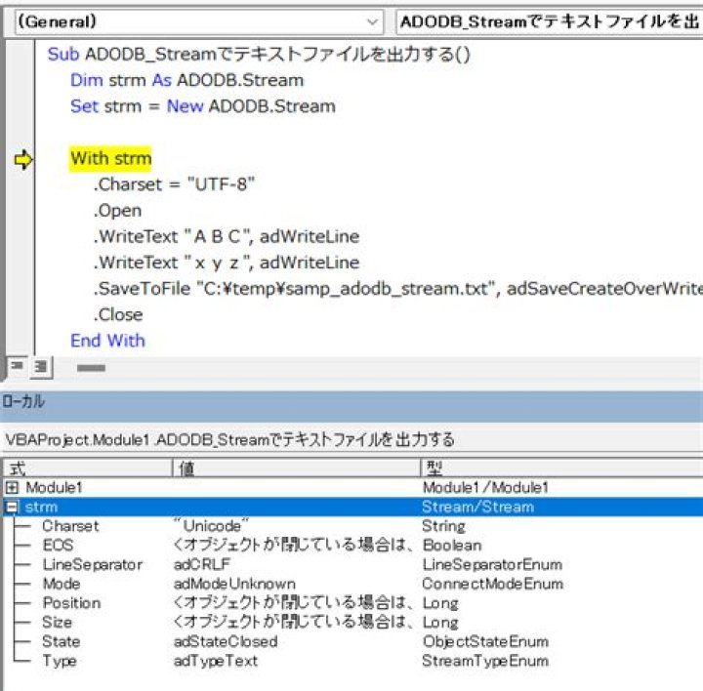The height and width of the screenshot is (691, 703).
Task: Open the (General) object dropdown
Action: coord(199,21)
